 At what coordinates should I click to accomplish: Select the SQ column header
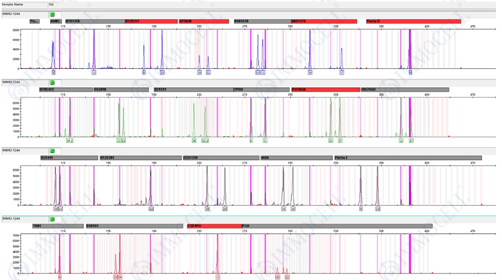point(51,4)
